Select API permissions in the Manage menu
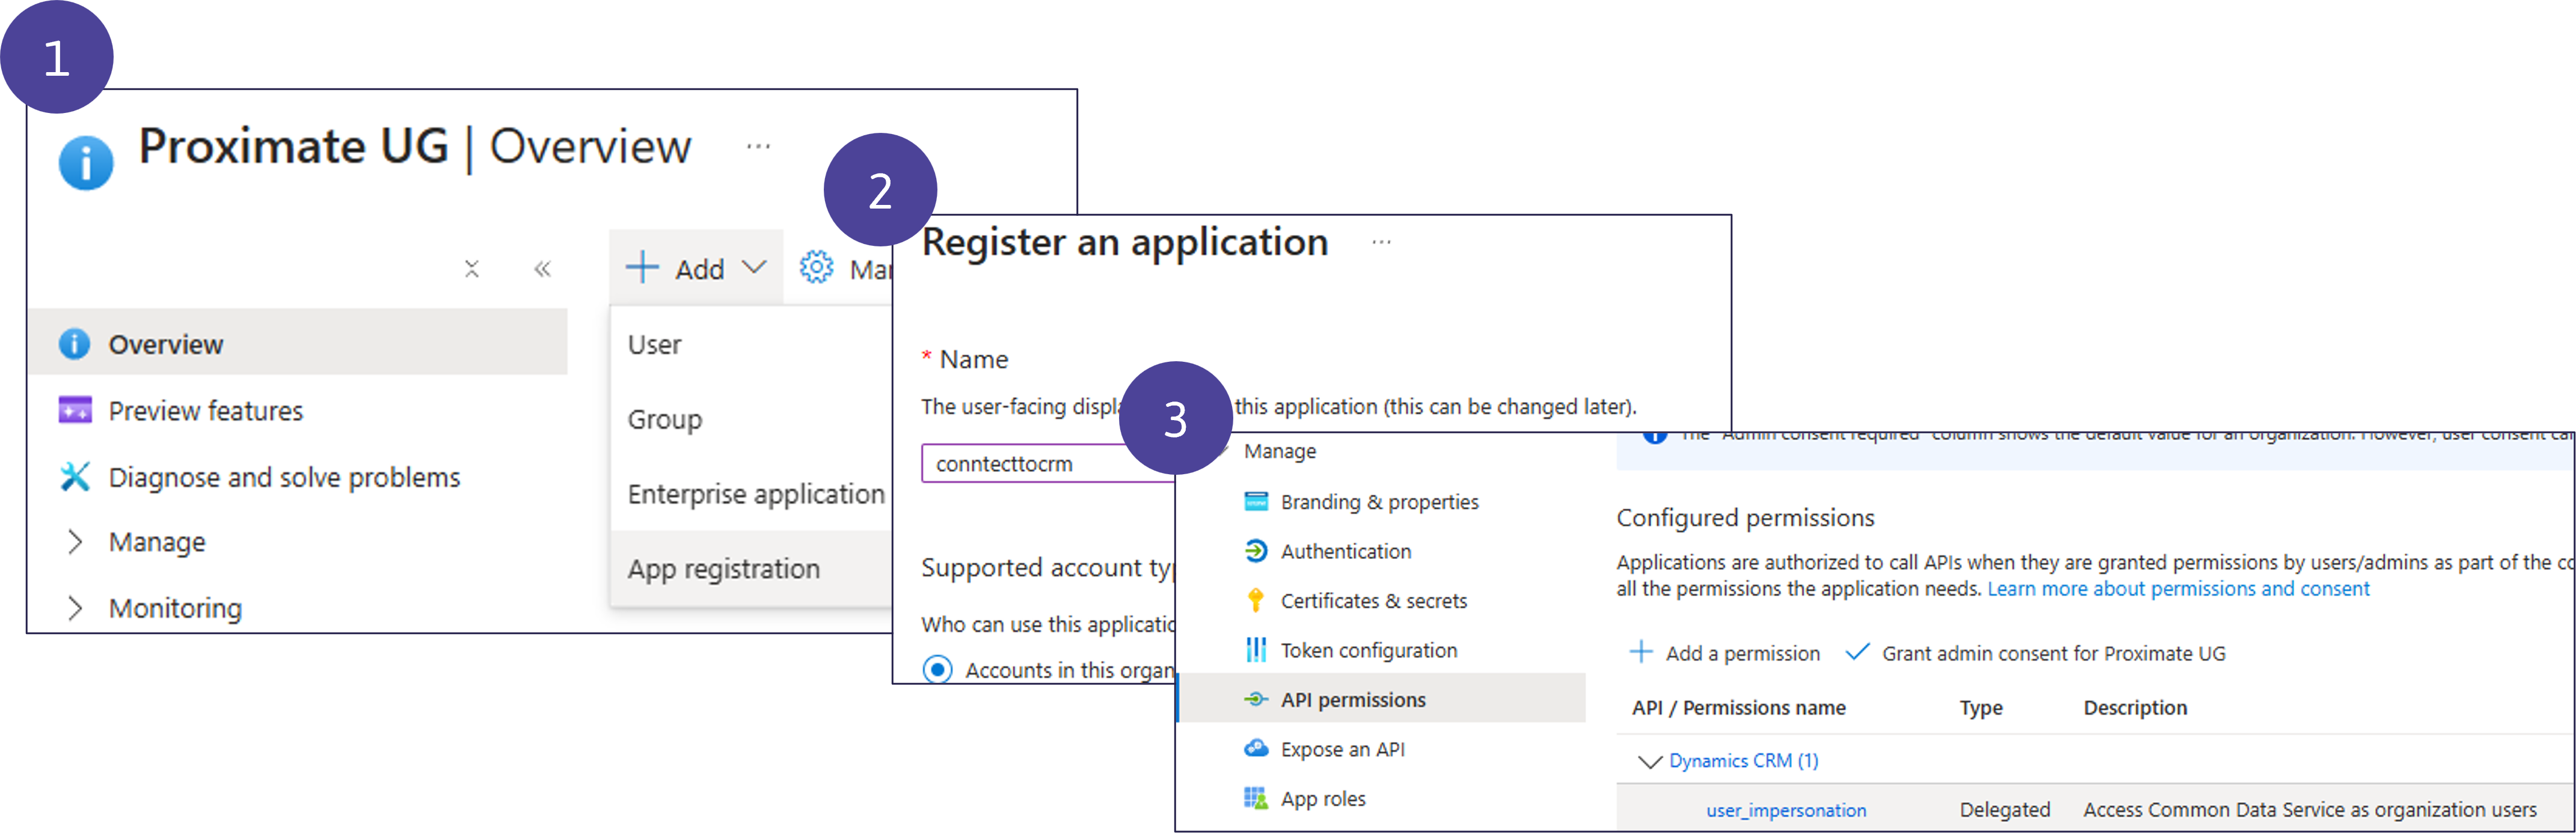Screen dimensions: 2576x833 [1353, 699]
